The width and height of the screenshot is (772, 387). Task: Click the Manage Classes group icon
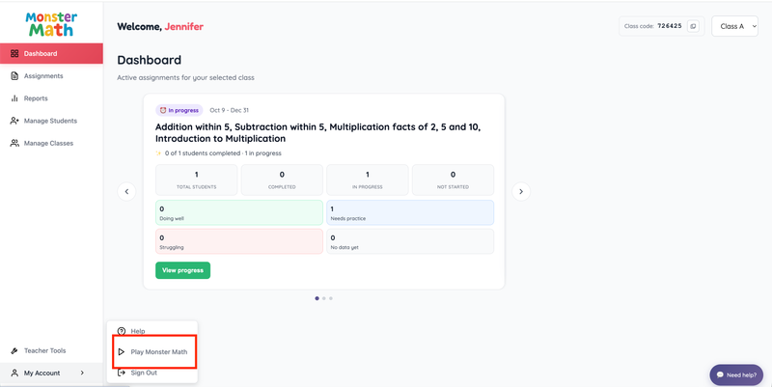[14, 143]
